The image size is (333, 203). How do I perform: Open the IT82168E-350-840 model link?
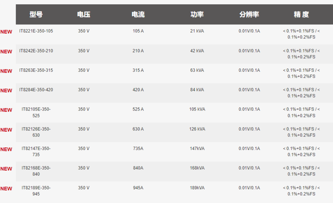(36, 171)
